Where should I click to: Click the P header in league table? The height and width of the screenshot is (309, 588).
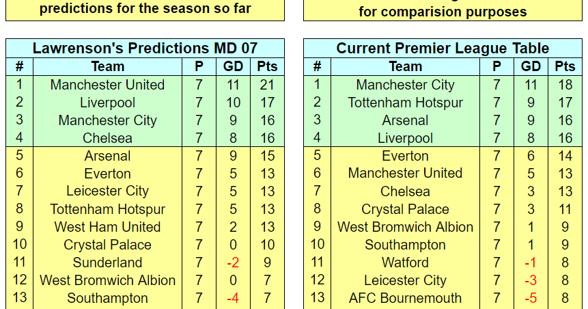point(496,66)
